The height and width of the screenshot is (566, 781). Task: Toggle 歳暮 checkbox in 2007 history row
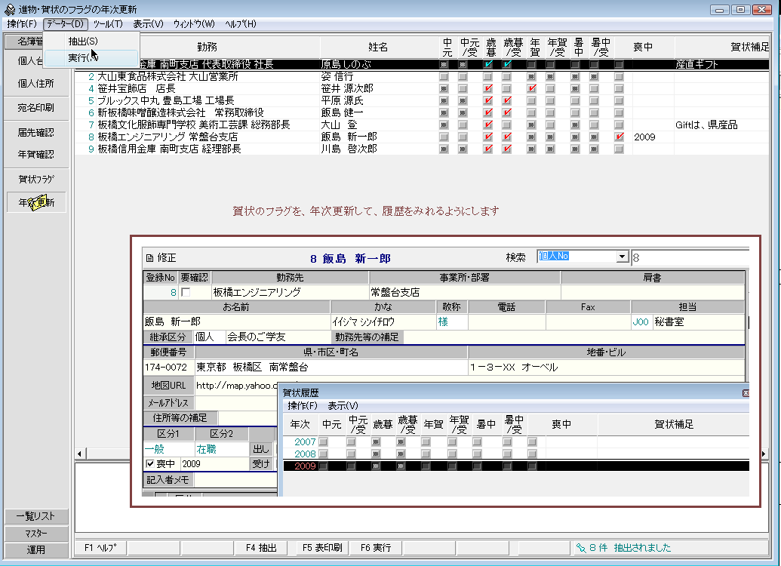(376, 442)
